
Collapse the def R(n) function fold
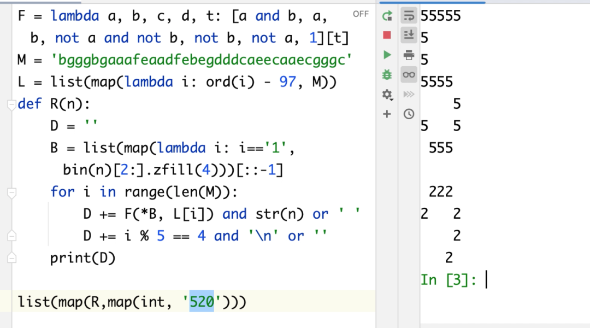[11, 104]
